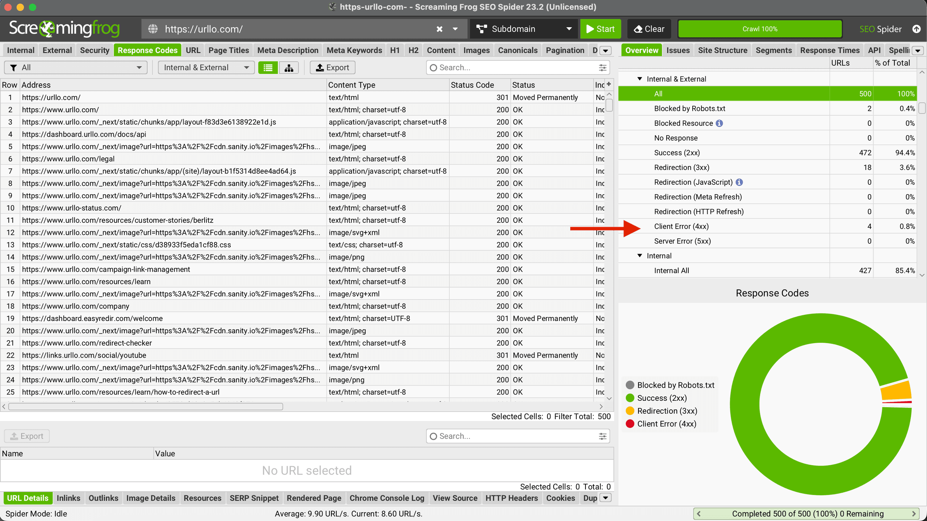Open the HTTP Headers bottom tab
Screen dimensions: 927x521
(x=512, y=498)
